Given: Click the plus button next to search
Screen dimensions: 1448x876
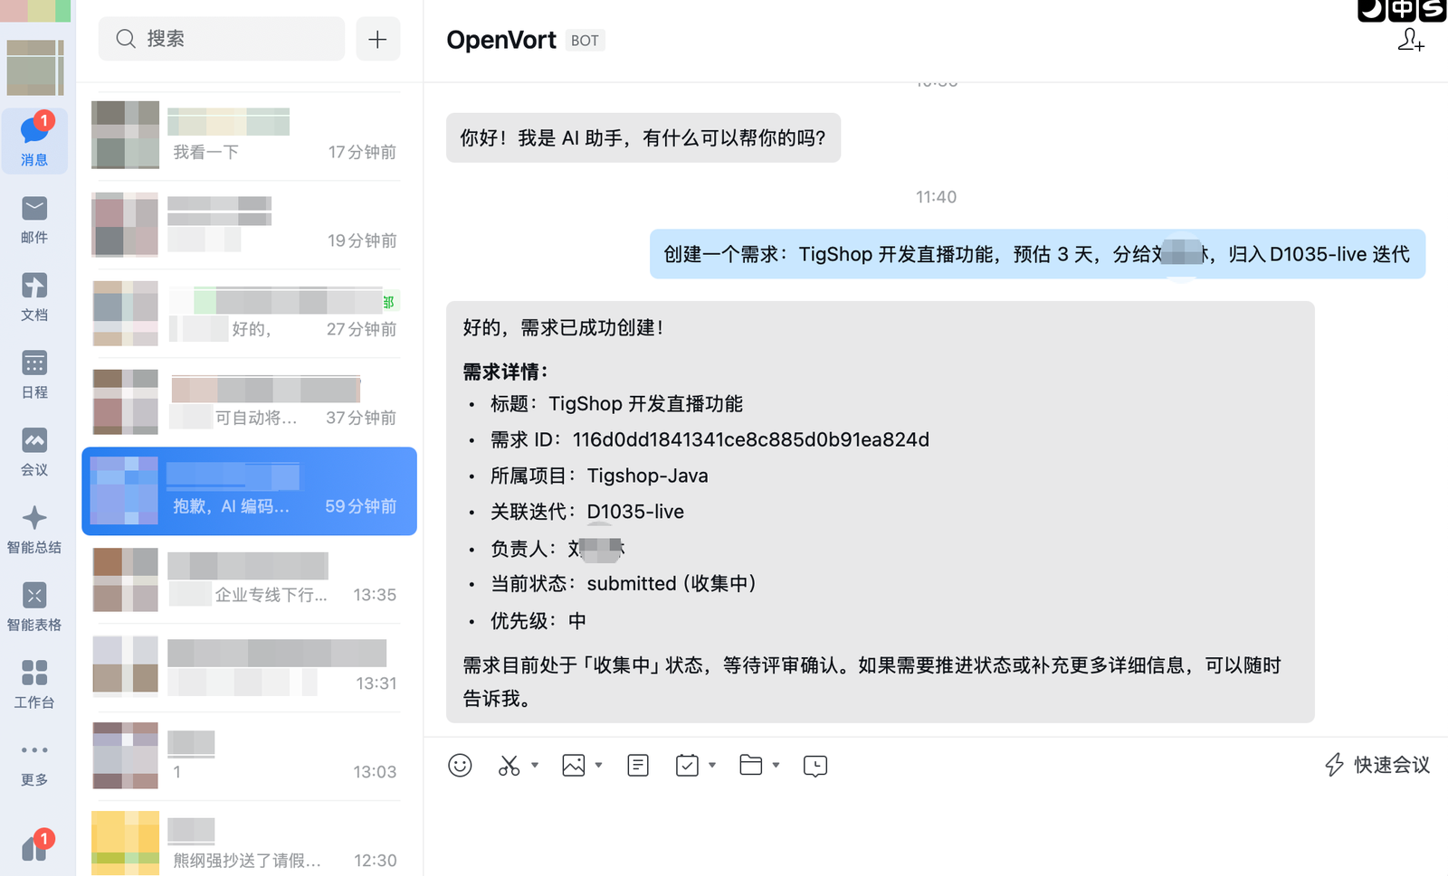Looking at the screenshot, I should click(377, 39).
